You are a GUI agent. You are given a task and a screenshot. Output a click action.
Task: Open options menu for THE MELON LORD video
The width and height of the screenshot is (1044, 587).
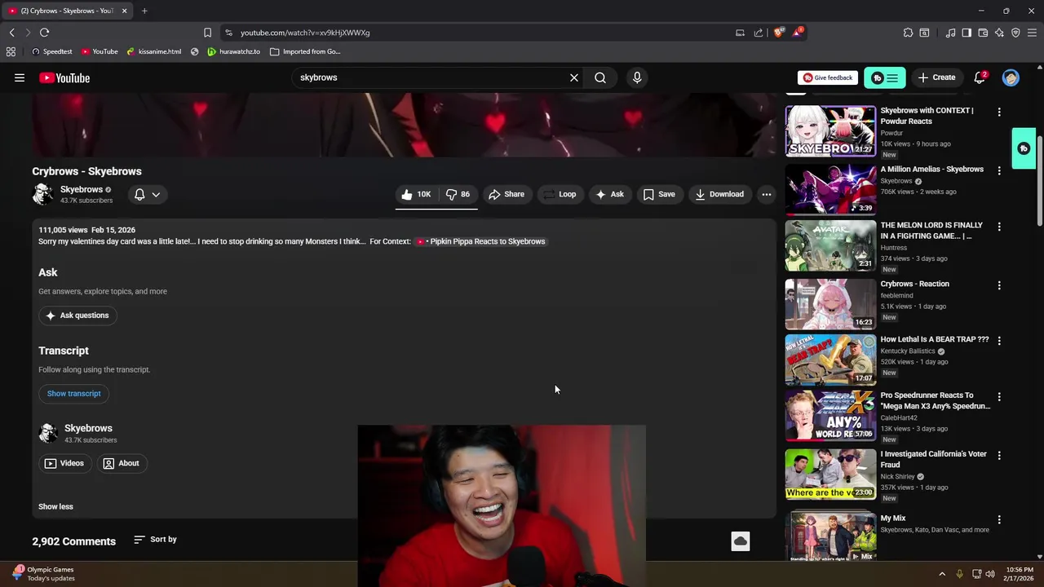[999, 227]
